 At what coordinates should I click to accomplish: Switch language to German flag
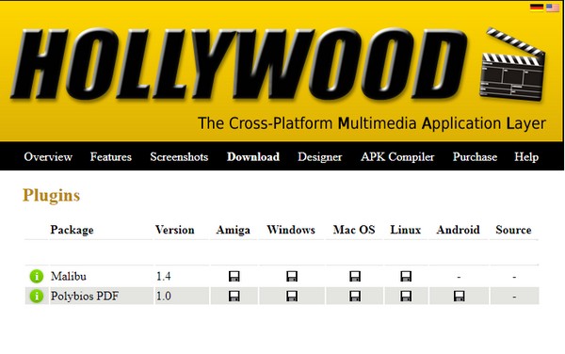(537, 8)
